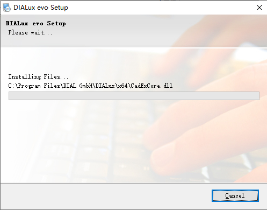Click the empty title bar space
Image resolution: width=267 pixels, height=210 pixels.
pyautogui.click(x=161, y=8)
